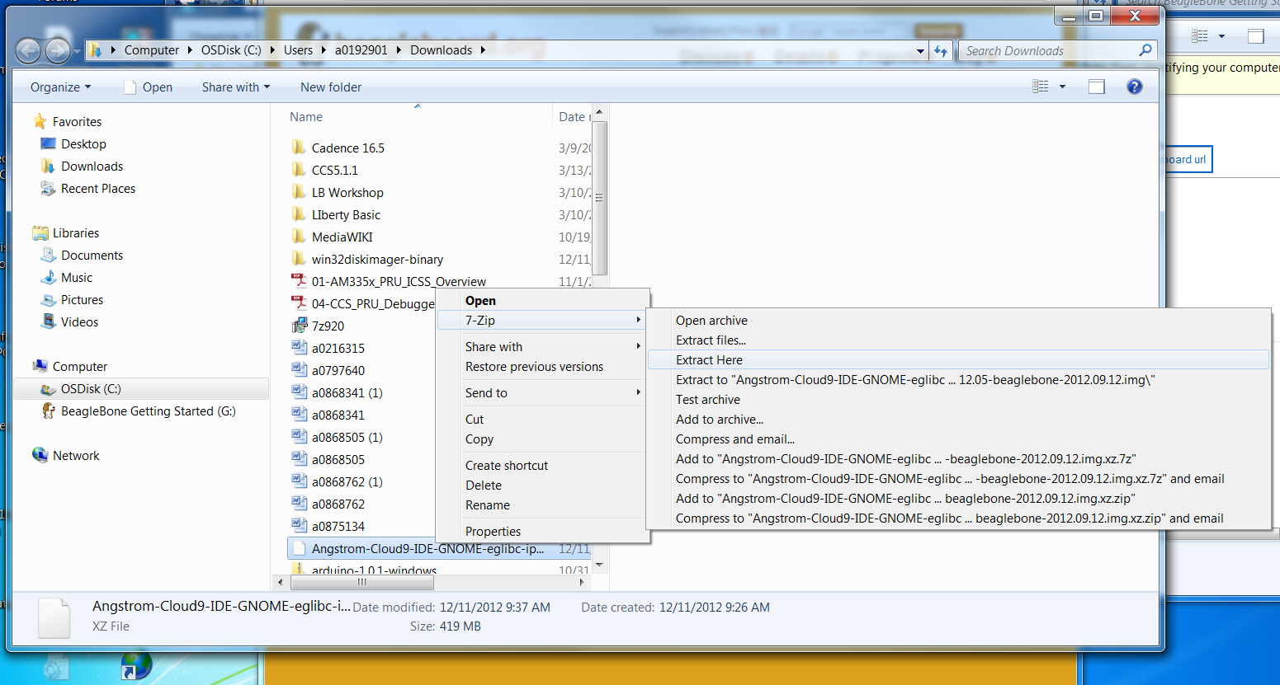Click Test archive in 7-Zip submenu

[x=707, y=400]
